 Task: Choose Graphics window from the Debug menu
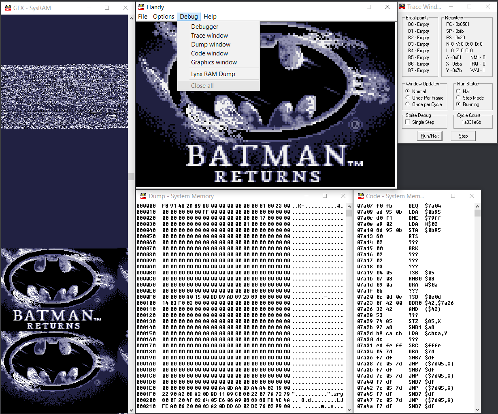218,62
